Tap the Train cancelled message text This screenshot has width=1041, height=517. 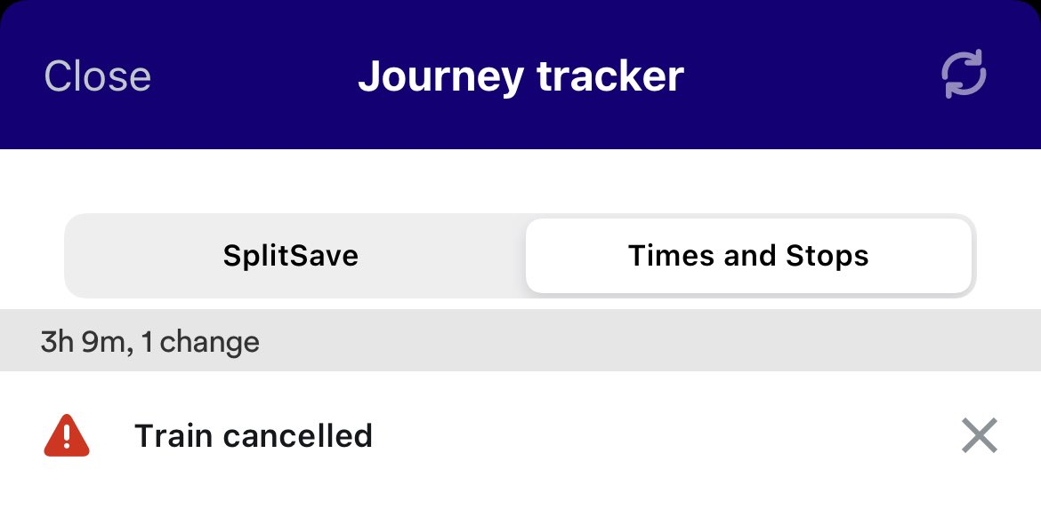[253, 436]
